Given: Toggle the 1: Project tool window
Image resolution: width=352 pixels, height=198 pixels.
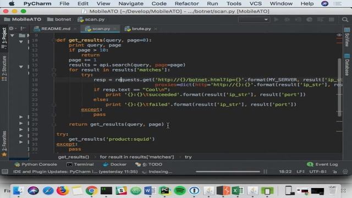Looking at the screenshot, I should point(4,37).
